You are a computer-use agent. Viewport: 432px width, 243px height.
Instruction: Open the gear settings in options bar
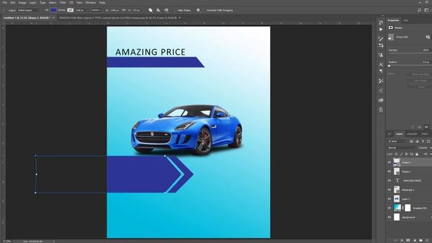tap(198, 10)
